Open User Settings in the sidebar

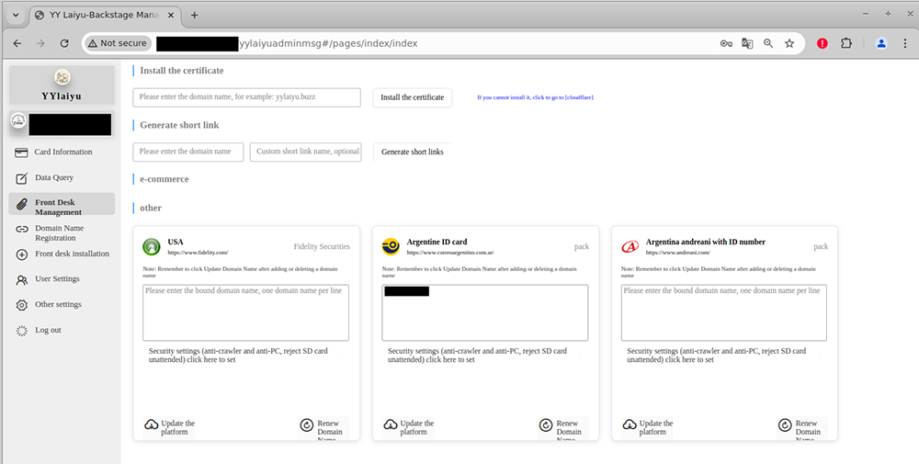pyautogui.click(x=57, y=279)
